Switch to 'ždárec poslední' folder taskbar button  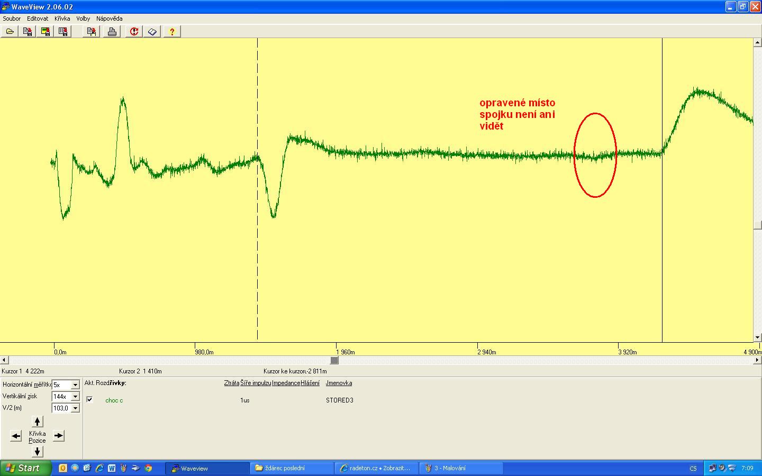(292, 468)
